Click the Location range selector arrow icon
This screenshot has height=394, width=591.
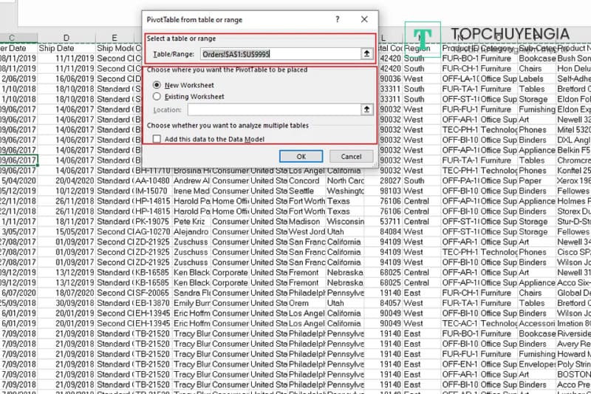click(366, 109)
